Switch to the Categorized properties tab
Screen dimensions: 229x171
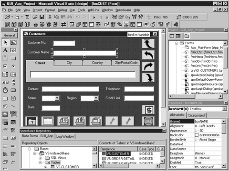coord(196,115)
